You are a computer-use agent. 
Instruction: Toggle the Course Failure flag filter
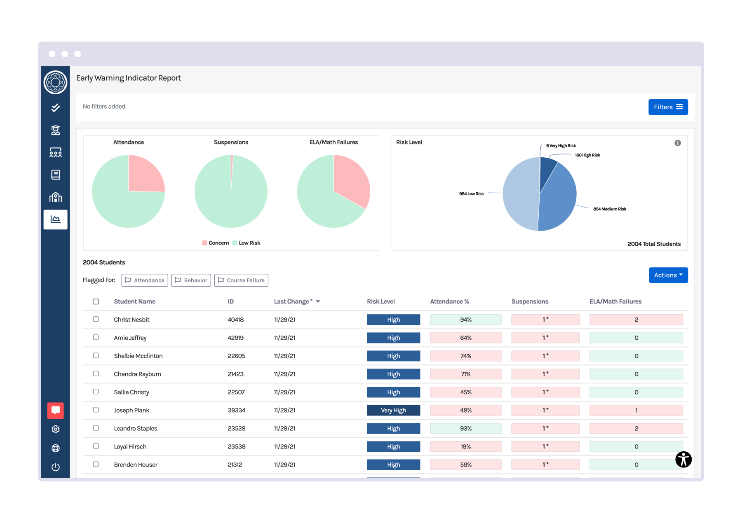(241, 280)
